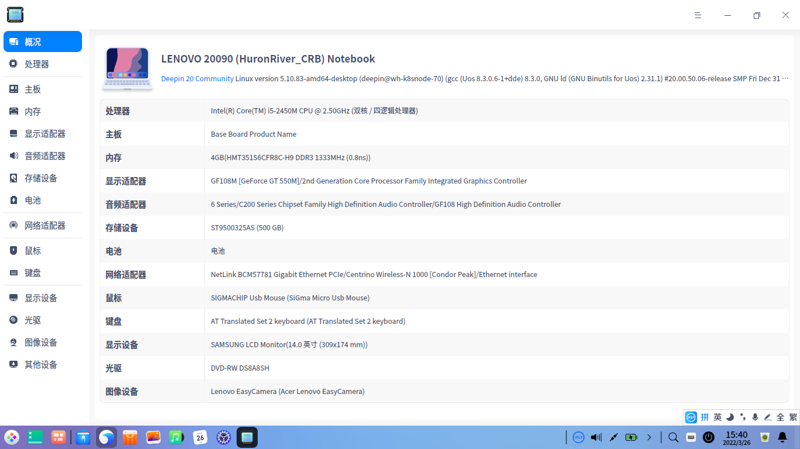Click the power button in the dock
The height and width of the screenshot is (449, 800).
point(709,437)
